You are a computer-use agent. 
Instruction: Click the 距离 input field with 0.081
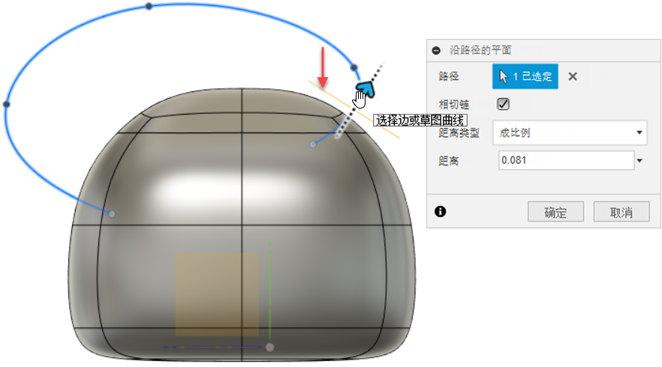(566, 160)
